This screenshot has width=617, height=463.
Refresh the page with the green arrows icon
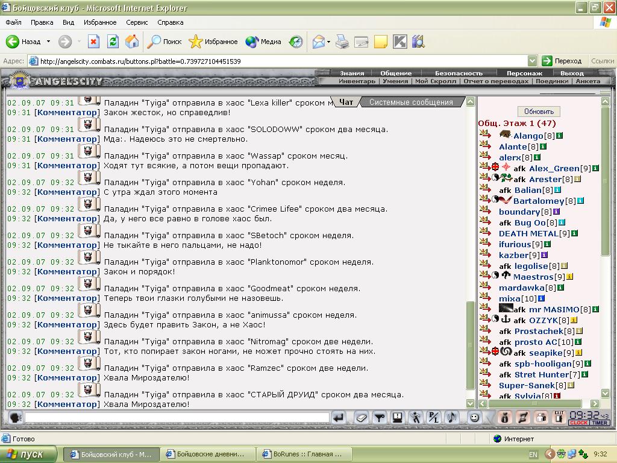coord(113,42)
